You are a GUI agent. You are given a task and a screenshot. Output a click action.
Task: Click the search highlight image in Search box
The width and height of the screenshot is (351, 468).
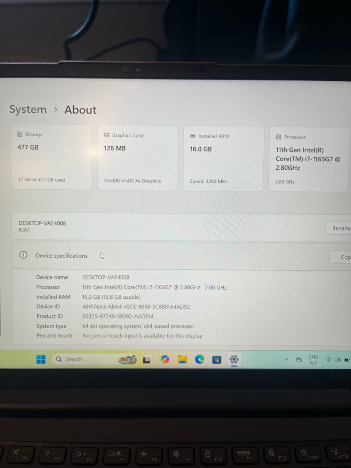tap(127, 359)
